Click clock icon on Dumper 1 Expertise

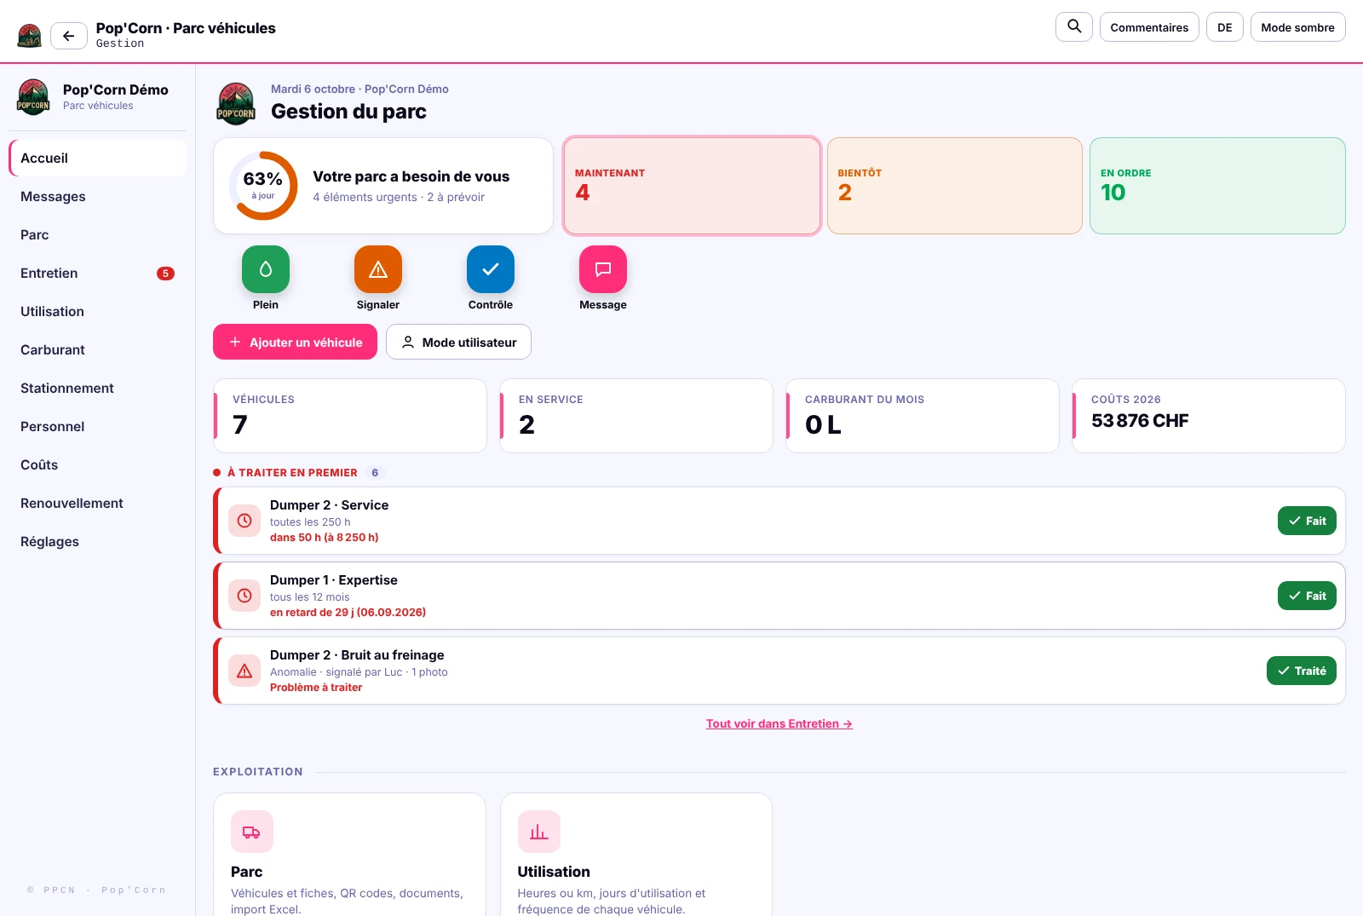tap(244, 596)
